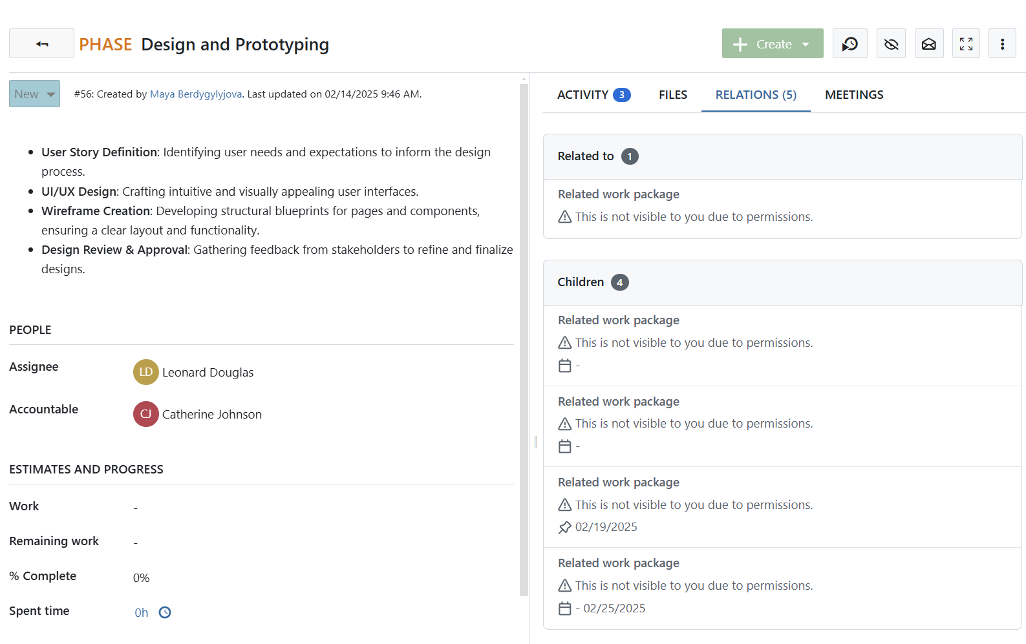Screen dimensions: 1026x644
Task: Enter fullscreen view with expand icon
Action: (966, 44)
